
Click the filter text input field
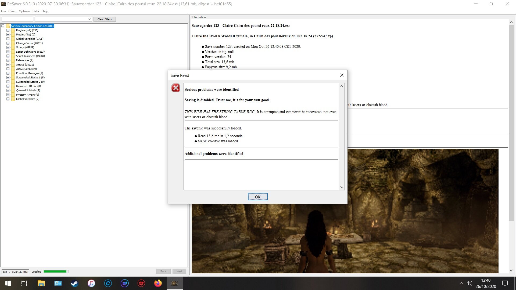point(17,19)
